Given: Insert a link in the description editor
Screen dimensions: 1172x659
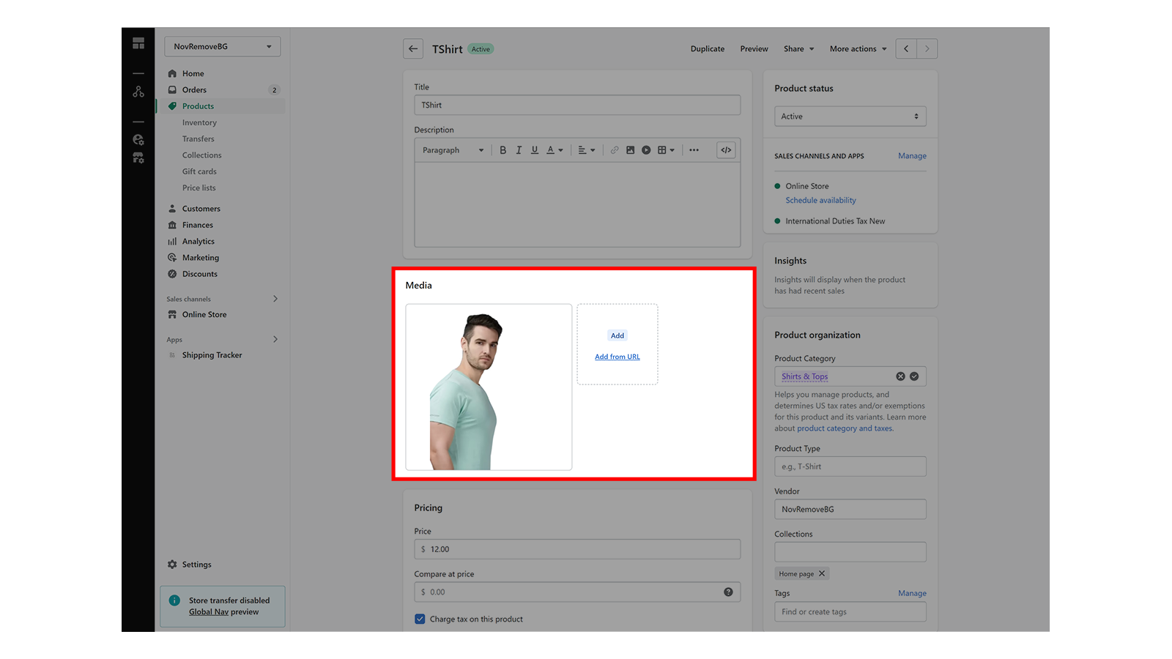Looking at the screenshot, I should (x=615, y=149).
